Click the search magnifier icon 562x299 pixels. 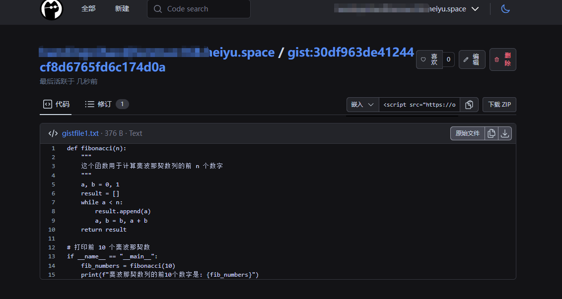pyautogui.click(x=158, y=9)
